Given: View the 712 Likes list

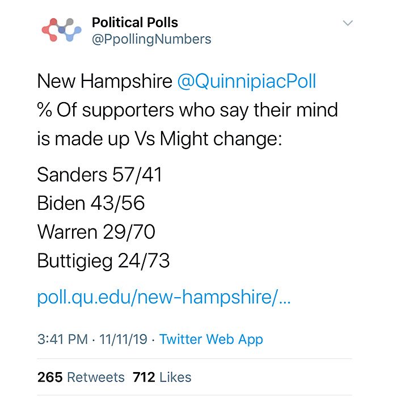Looking at the screenshot, I should (162, 377).
